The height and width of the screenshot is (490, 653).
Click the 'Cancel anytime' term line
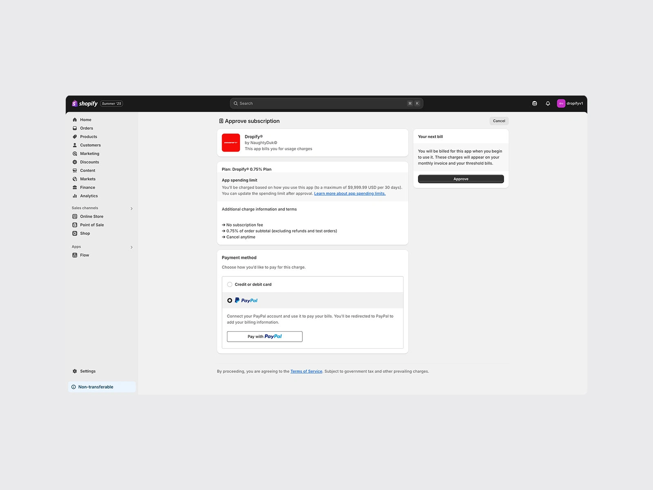click(239, 237)
